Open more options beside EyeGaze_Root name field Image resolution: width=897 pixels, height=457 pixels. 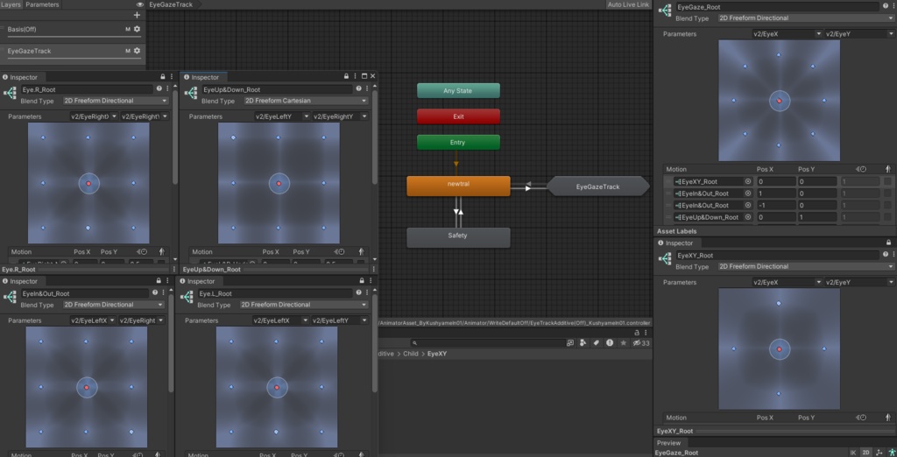point(893,7)
